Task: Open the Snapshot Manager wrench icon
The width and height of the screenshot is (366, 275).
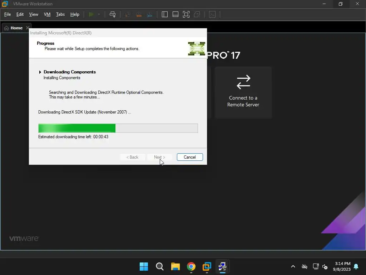Action: [x=149, y=14]
